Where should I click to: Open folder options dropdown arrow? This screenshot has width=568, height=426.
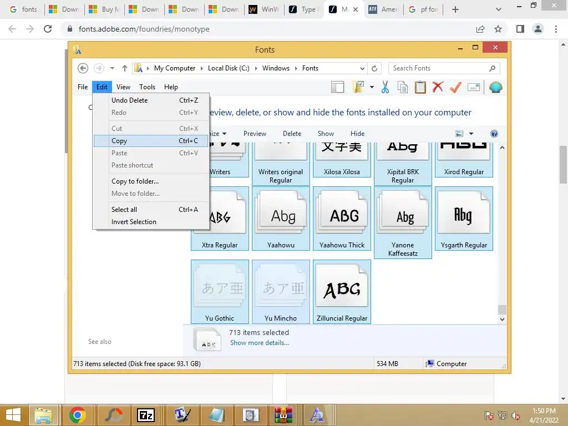(372, 87)
